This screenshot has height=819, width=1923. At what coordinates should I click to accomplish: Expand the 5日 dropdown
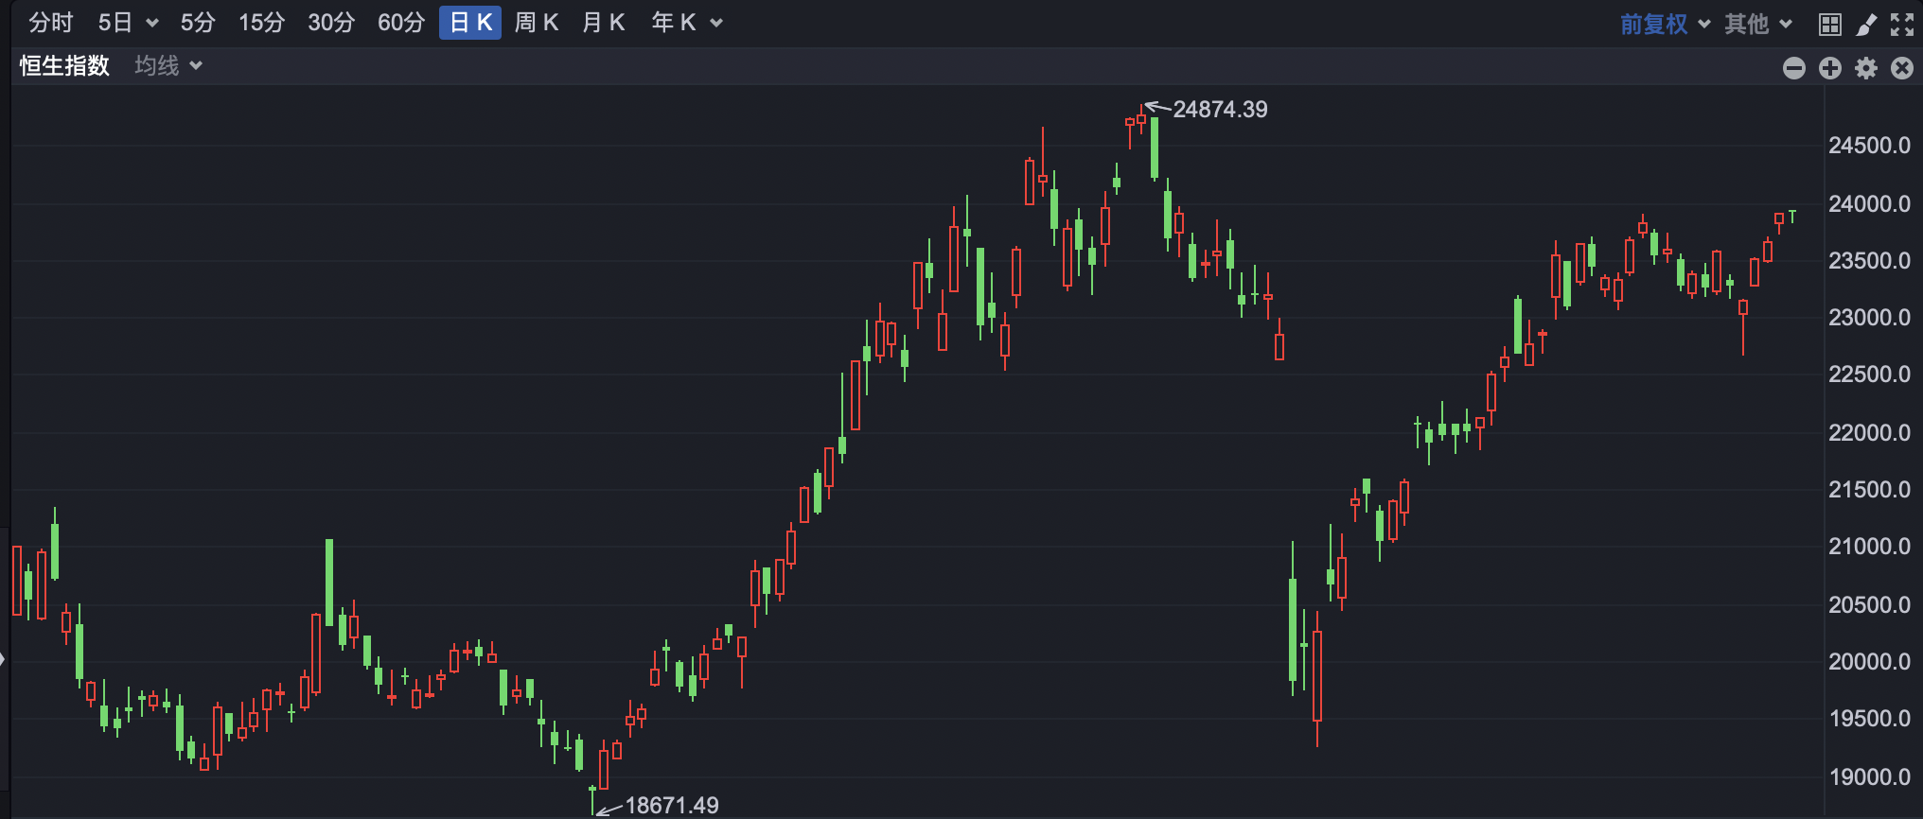[x=128, y=23]
